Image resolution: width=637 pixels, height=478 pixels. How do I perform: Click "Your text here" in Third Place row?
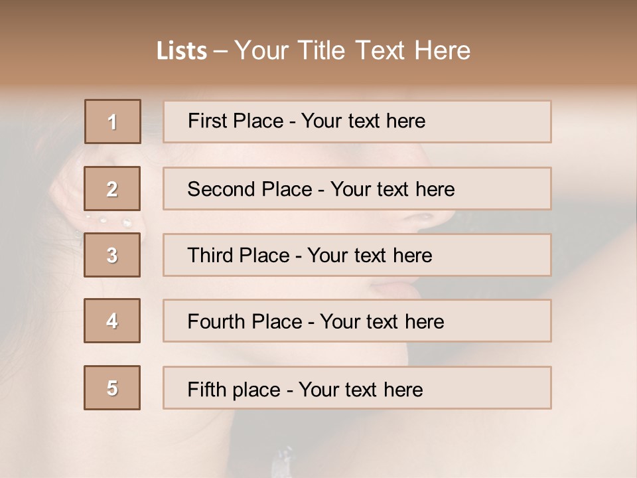click(370, 256)
